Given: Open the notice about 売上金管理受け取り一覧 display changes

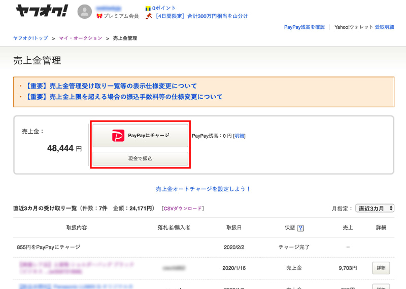Looking at the screenshot, I should pos(111,86).
